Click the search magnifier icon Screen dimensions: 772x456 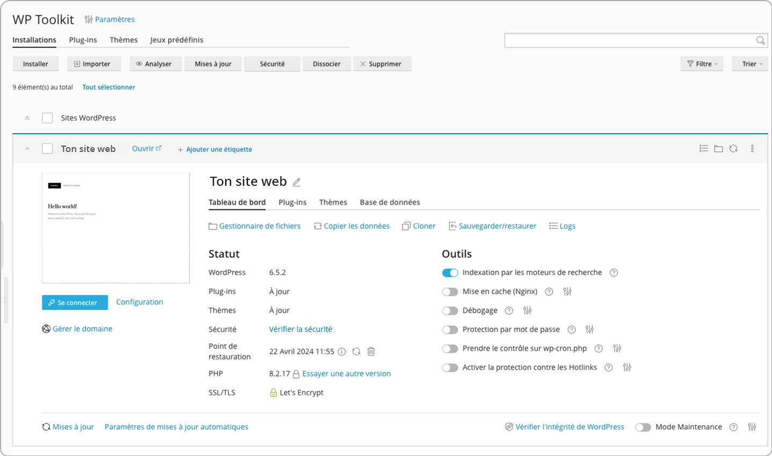click(760, 40)
